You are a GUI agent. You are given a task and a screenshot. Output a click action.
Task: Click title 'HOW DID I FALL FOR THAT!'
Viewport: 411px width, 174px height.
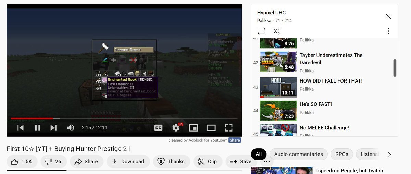pyautogui.click(x=331, y=81)
